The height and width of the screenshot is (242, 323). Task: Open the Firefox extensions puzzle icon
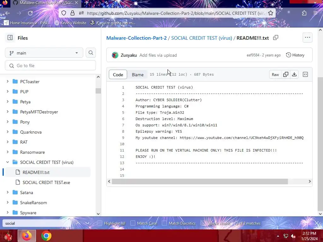click(304, 13)
